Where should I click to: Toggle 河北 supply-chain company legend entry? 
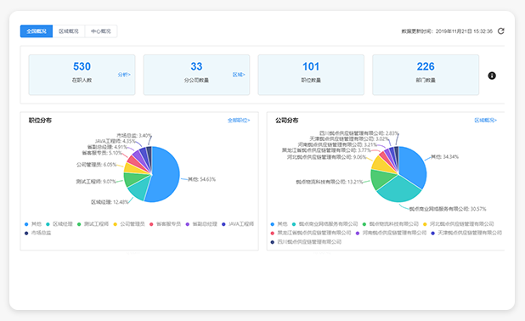459,224
